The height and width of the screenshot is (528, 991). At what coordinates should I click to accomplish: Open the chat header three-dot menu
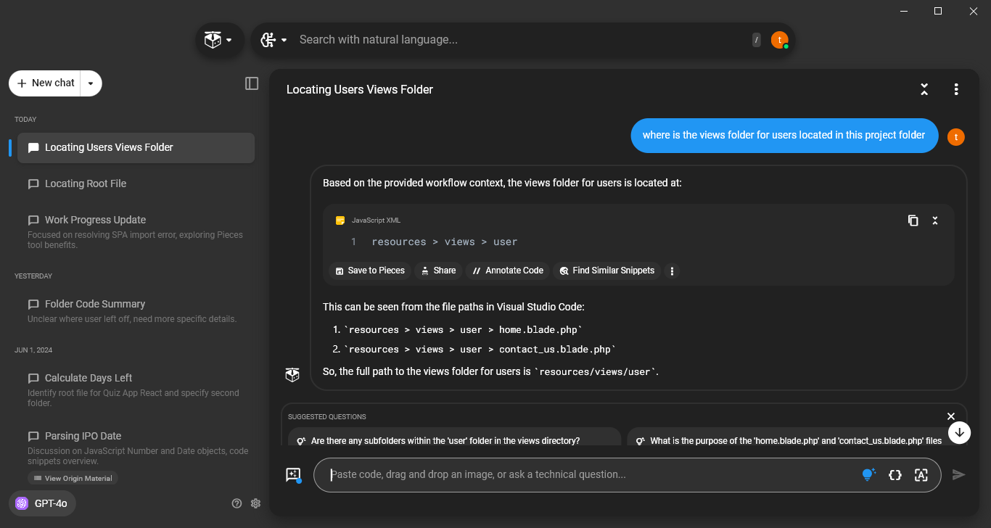tap(956, 89)
